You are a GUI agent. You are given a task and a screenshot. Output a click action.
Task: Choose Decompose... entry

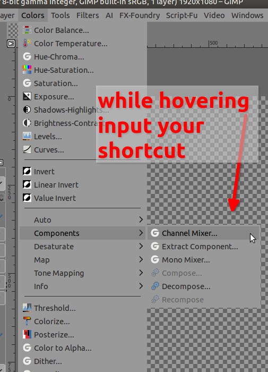pos(204,286)
